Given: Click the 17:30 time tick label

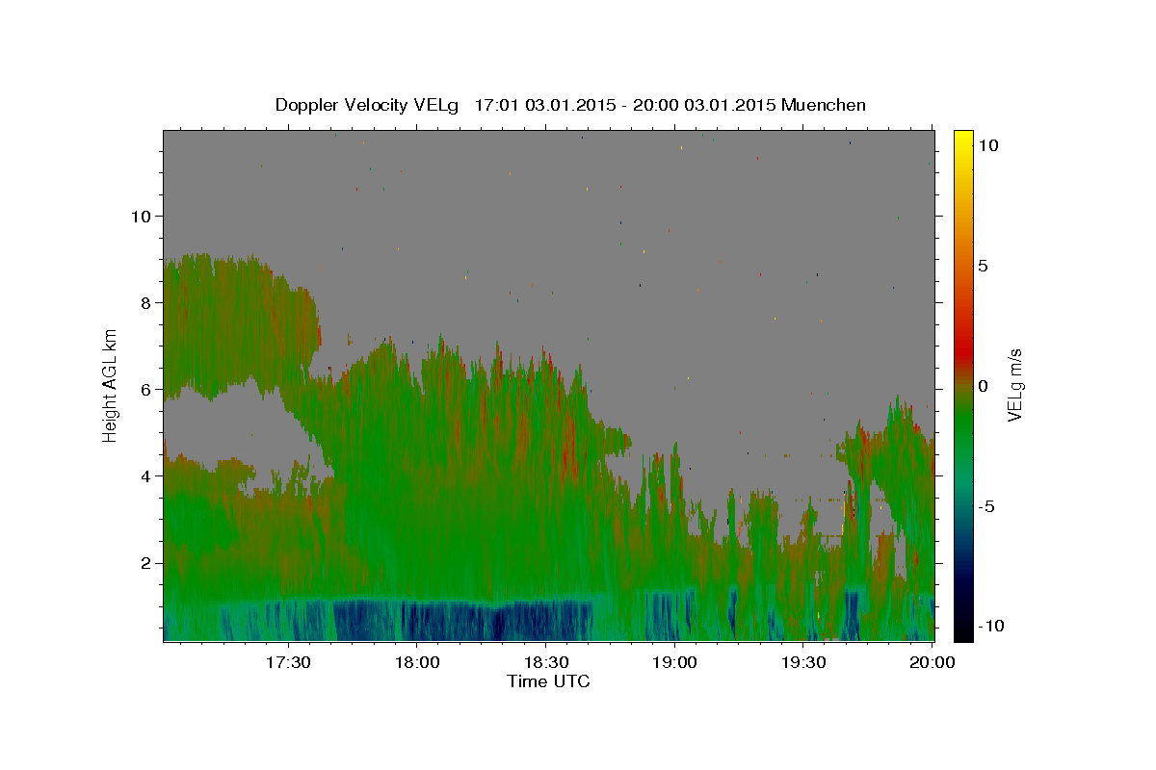Looking at the screenshot, I should (288, 662).
